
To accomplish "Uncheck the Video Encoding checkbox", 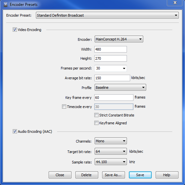I will tap(15, 30).
